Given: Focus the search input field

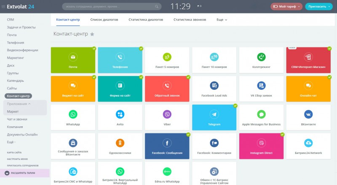Looking at the screenshot, I should [112, 7].
